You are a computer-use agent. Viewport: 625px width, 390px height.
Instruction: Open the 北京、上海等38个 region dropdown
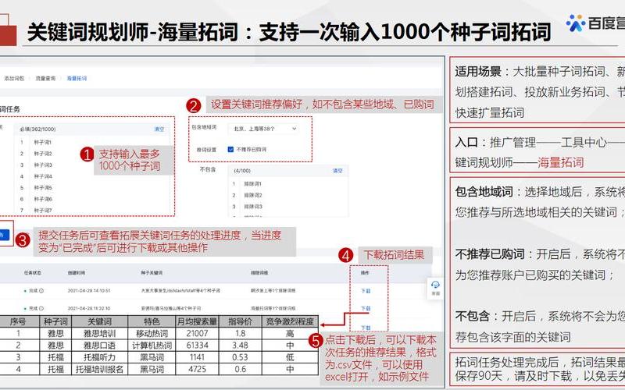click(264, 129)
